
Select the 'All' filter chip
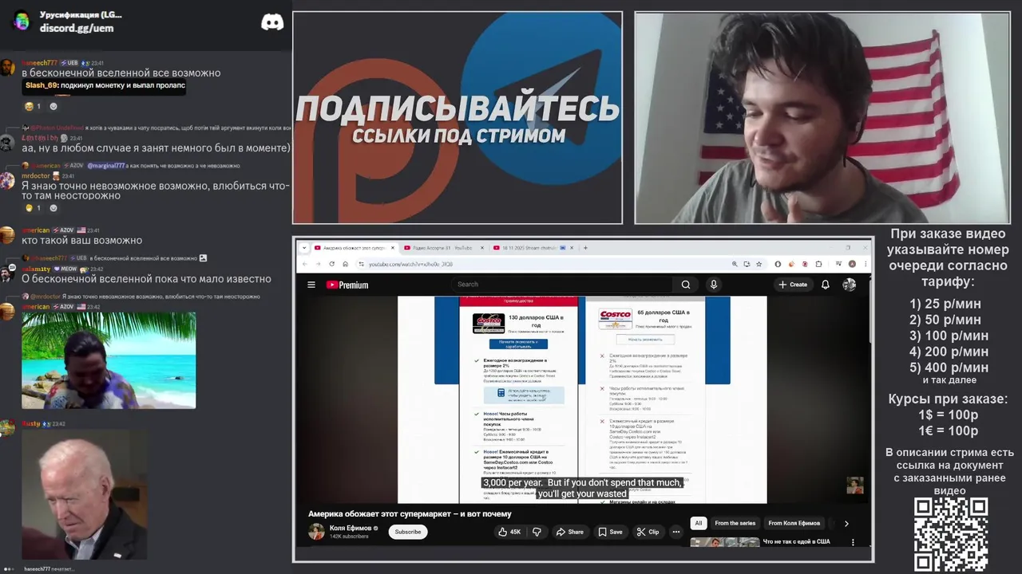pos(699,523)
